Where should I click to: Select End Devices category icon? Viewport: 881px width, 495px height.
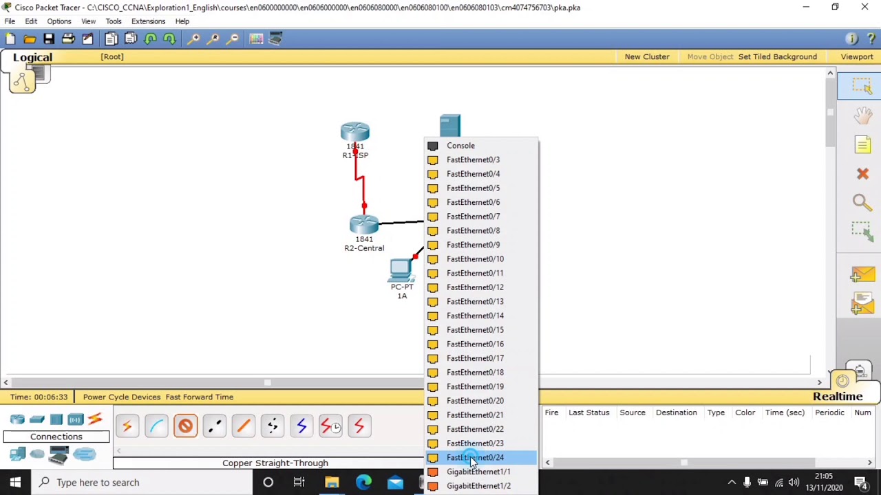coord(17,454)
